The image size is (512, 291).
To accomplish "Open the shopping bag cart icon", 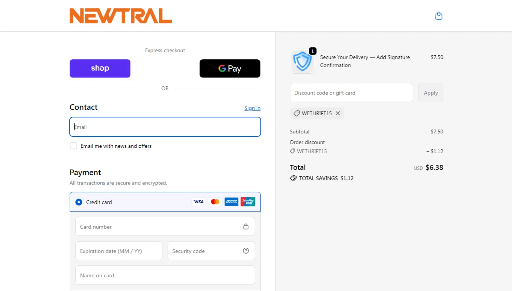I will (439, 16).
